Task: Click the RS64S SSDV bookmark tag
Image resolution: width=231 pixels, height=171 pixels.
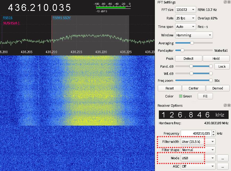Action: pyautogui.click(x=61, y=18)
